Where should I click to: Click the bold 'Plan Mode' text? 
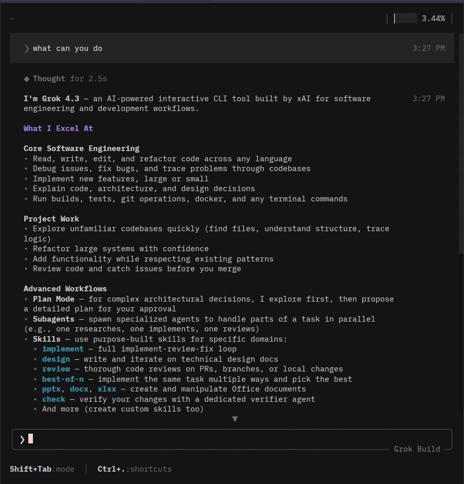[53, 299]
